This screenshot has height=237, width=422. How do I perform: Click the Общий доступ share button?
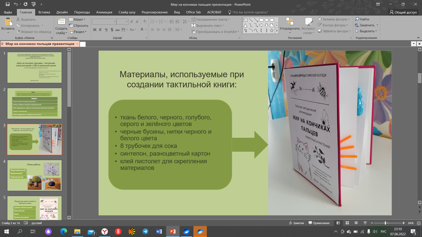pos(403,12)
